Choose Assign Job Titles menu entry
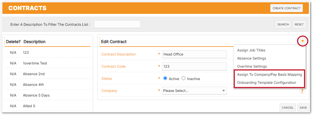Image resolution: width=313 pixels, height=115 pixels. click(251, 50)
